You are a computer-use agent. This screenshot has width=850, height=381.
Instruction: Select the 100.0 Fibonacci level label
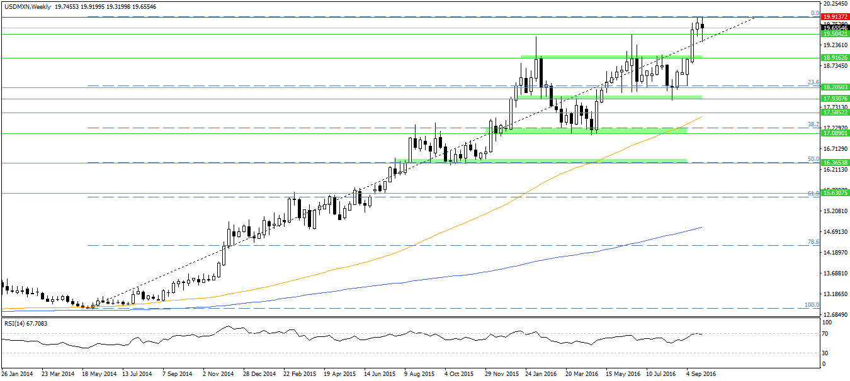(x=812, y=305)
